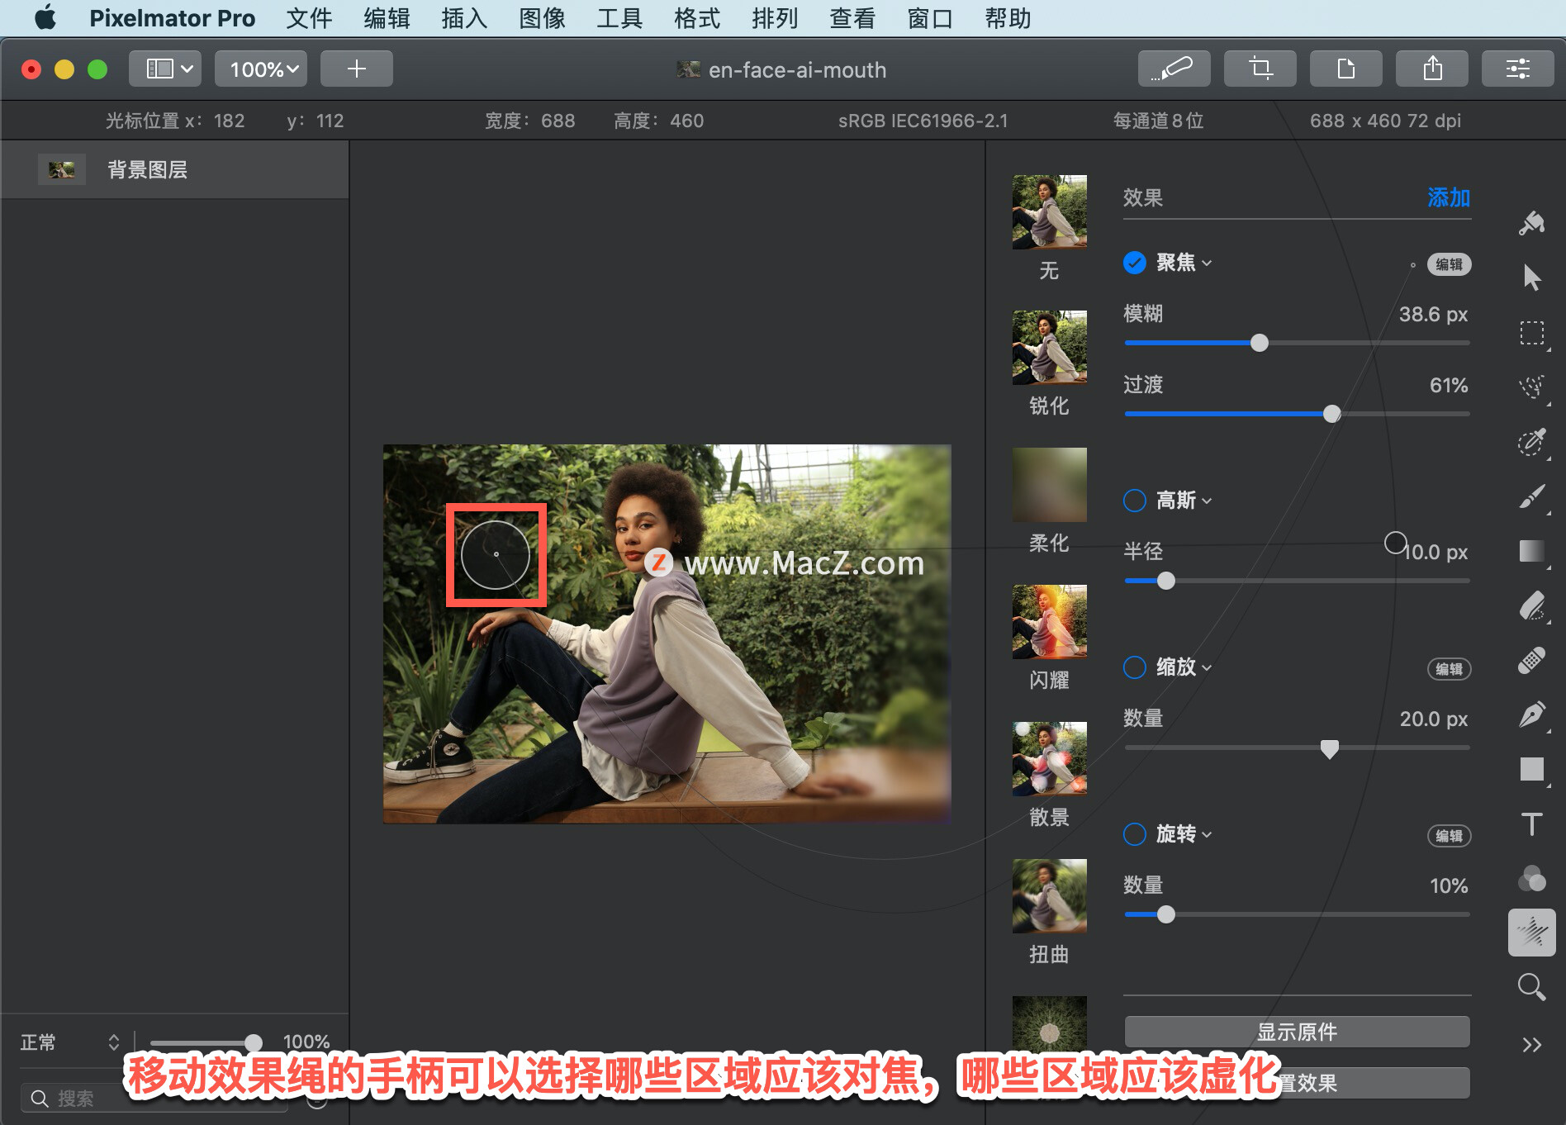Click the 半径 radius slider handle
The image size is (1566, 1125).
(1165, 581)
